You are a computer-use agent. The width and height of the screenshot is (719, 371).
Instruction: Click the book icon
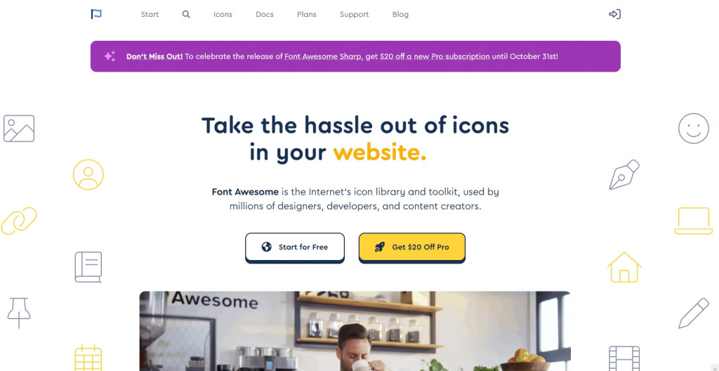[x=88, y=267]
